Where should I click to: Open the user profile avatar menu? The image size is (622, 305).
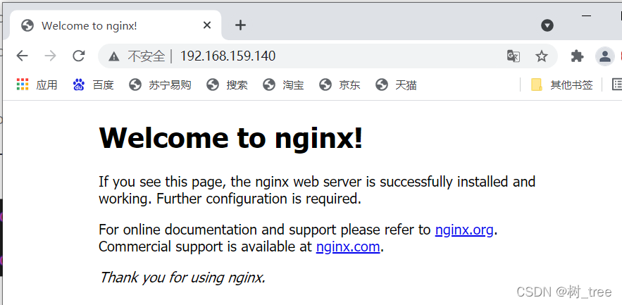pos(604,56)
